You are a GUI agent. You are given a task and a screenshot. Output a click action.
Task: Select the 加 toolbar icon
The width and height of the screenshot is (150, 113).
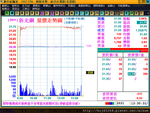coord(17,13)
